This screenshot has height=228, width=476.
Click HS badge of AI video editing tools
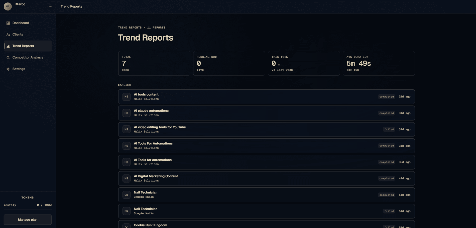126,129
